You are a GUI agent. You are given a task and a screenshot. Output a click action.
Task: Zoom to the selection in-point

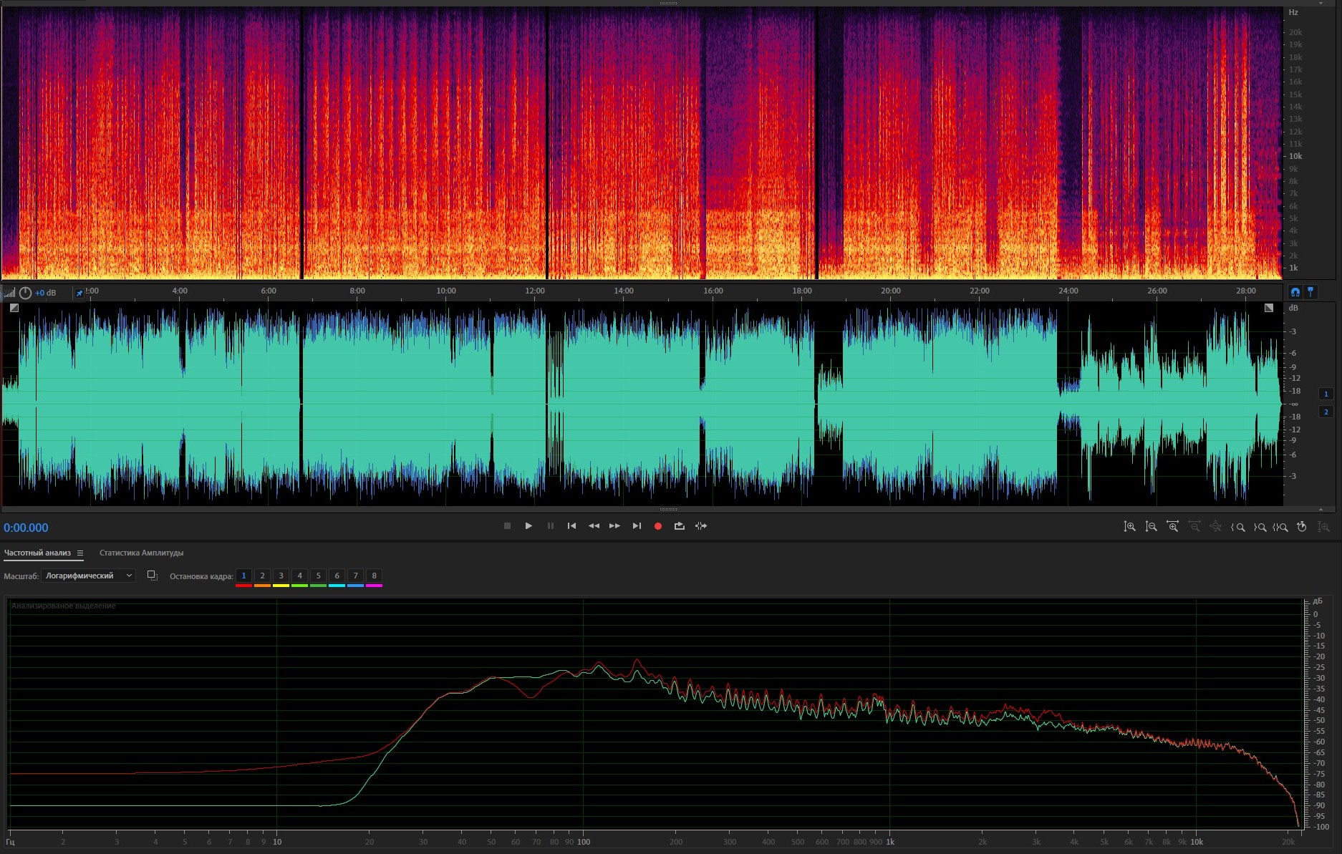tap(1237, 527)
